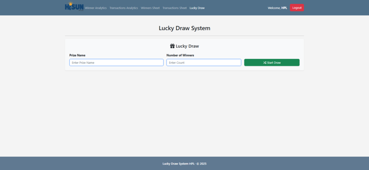Click the HiSUN logo in the navbar
369x170 pixels.
pyautogui.click(x=74, y=7)
